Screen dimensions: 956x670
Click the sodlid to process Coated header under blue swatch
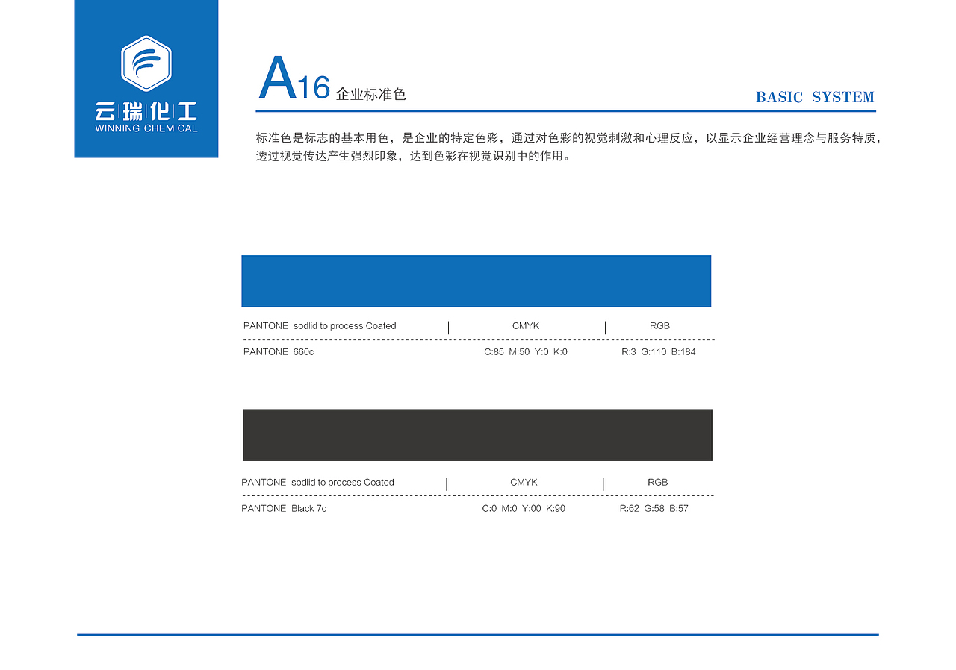tap(345, 326)
